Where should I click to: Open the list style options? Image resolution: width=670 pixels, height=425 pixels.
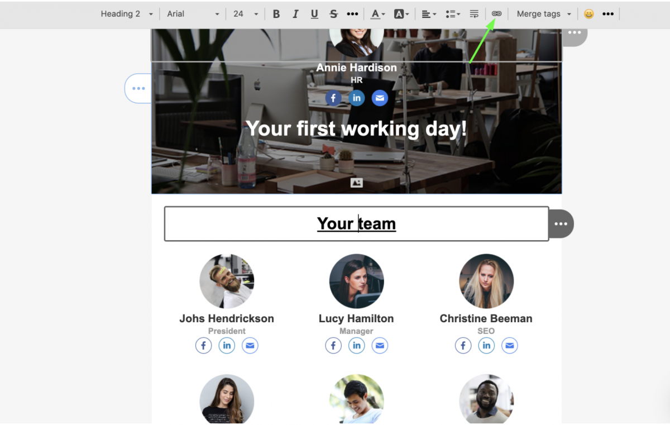point(453,14)
